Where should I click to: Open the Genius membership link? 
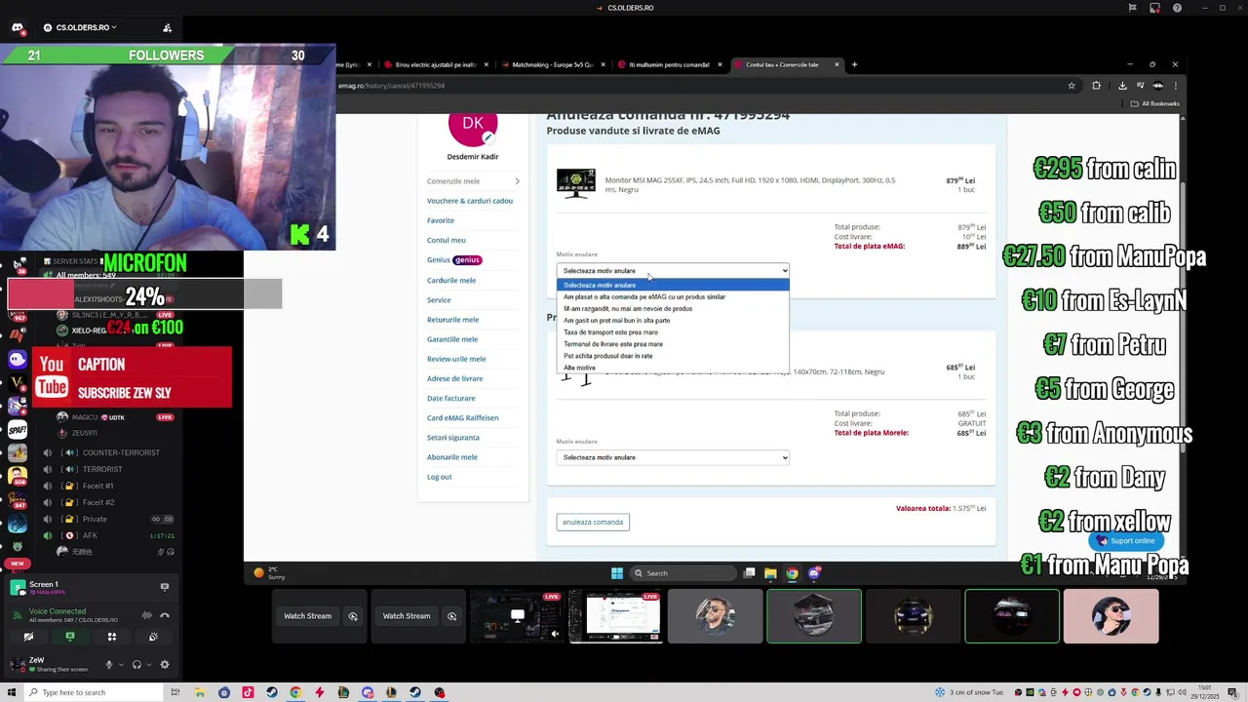[x=453, y=260]
